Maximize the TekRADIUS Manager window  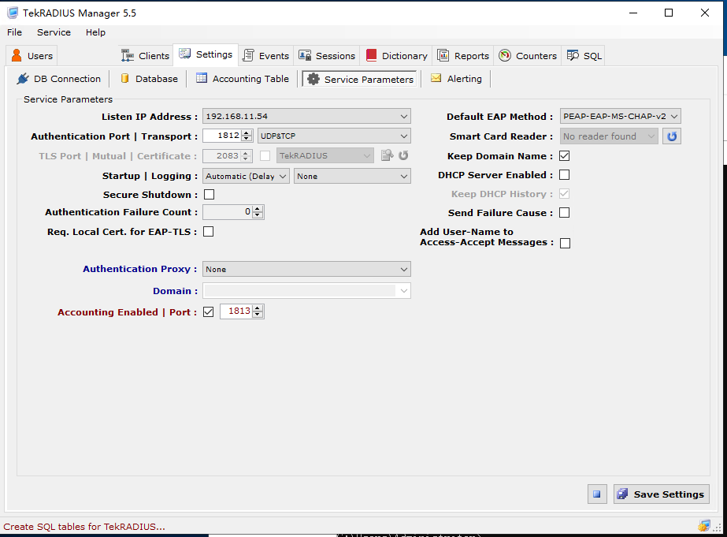point(669,13)
